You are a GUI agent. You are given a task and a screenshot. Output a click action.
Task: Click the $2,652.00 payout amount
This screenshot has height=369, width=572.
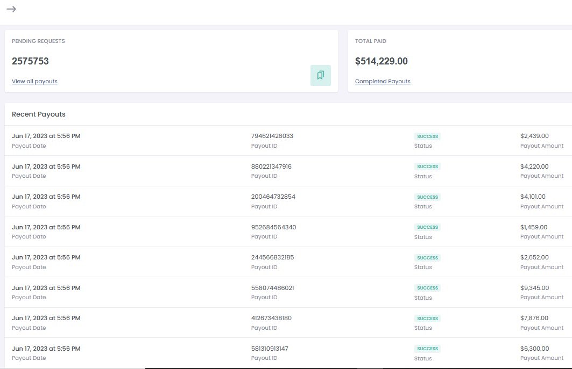pos(534,257)
